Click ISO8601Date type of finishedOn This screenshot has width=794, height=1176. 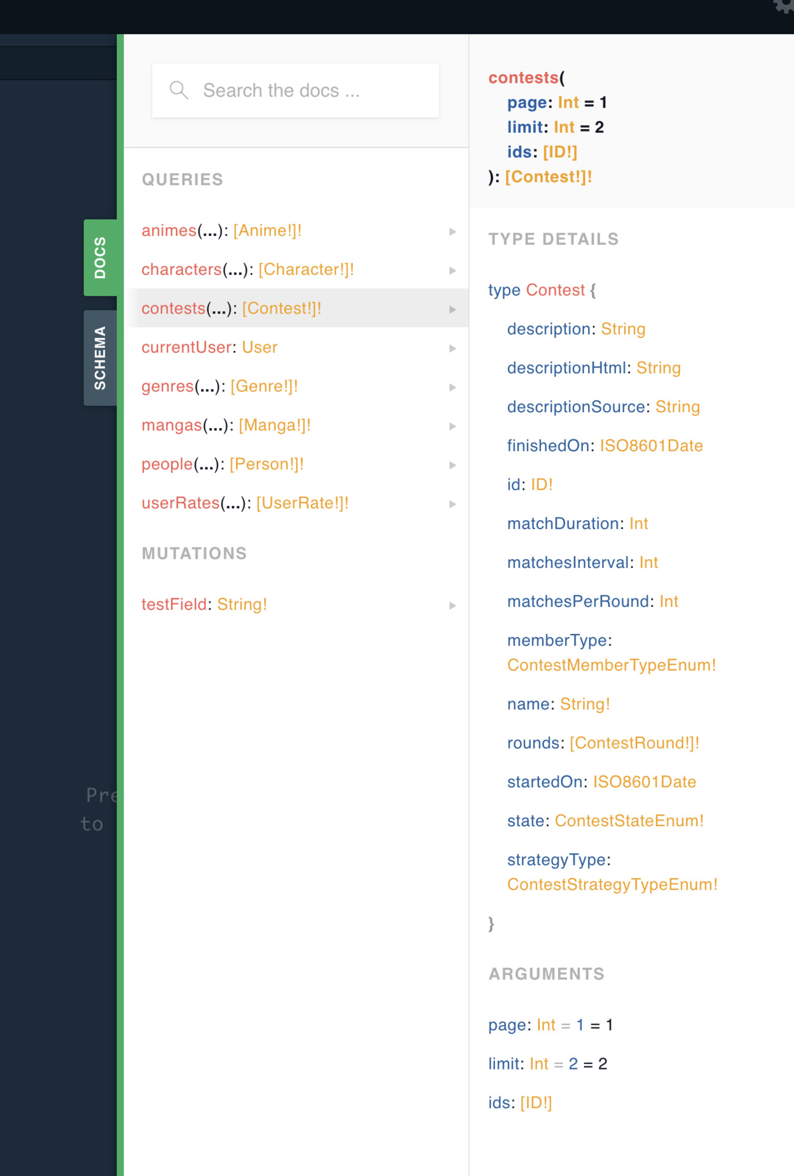(x=651, y=446)
